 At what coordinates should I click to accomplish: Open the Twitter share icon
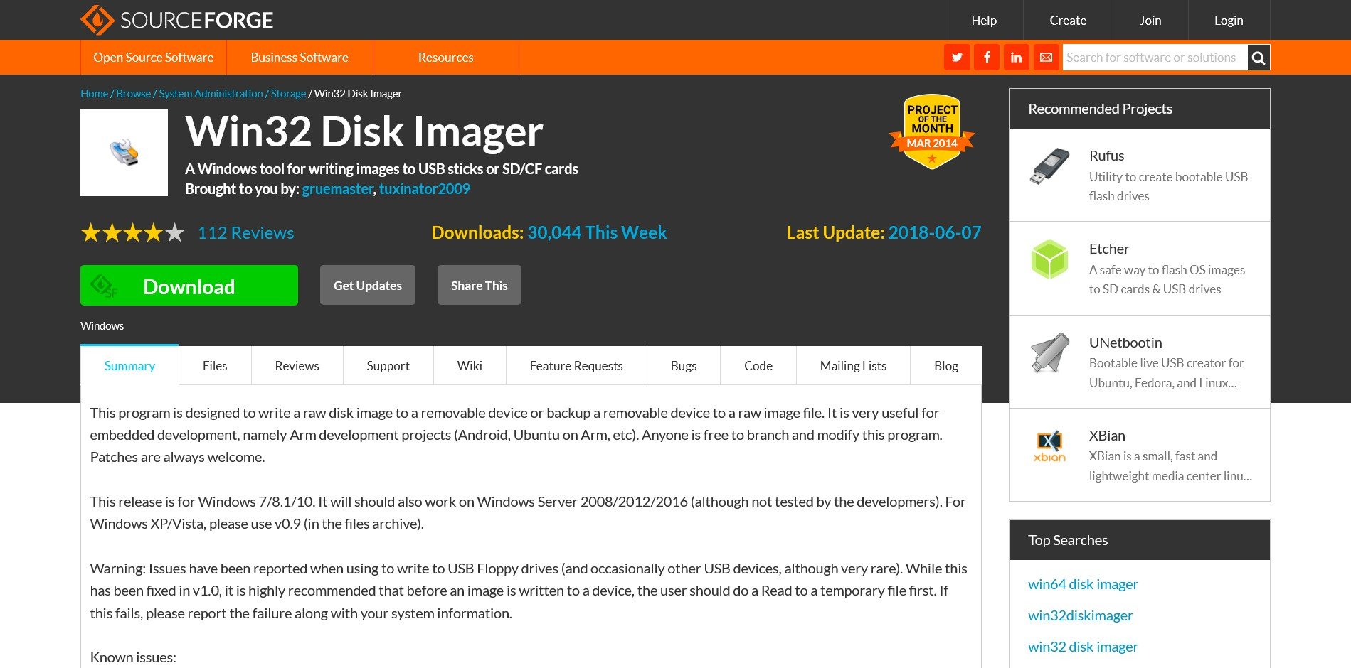coord(957,58)
